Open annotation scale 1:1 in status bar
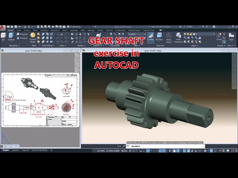The width and height of the screenshot is (238, 178). pos(200,151)
